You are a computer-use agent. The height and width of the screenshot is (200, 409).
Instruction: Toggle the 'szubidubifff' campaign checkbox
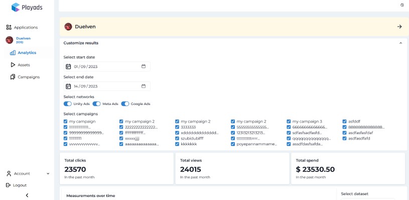pyautogui.click(x=177, y=138)
